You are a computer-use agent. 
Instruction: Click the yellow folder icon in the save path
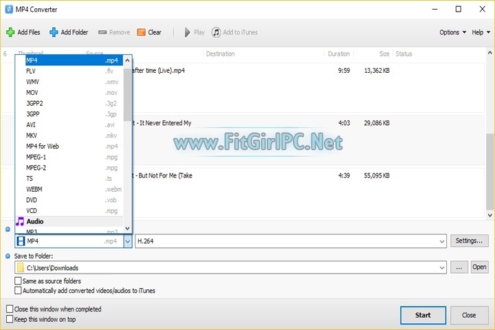(21, 267)
